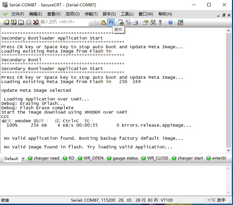Click the charger start button
The height and width of the screenshot is (205, 233).
(187, 158)
